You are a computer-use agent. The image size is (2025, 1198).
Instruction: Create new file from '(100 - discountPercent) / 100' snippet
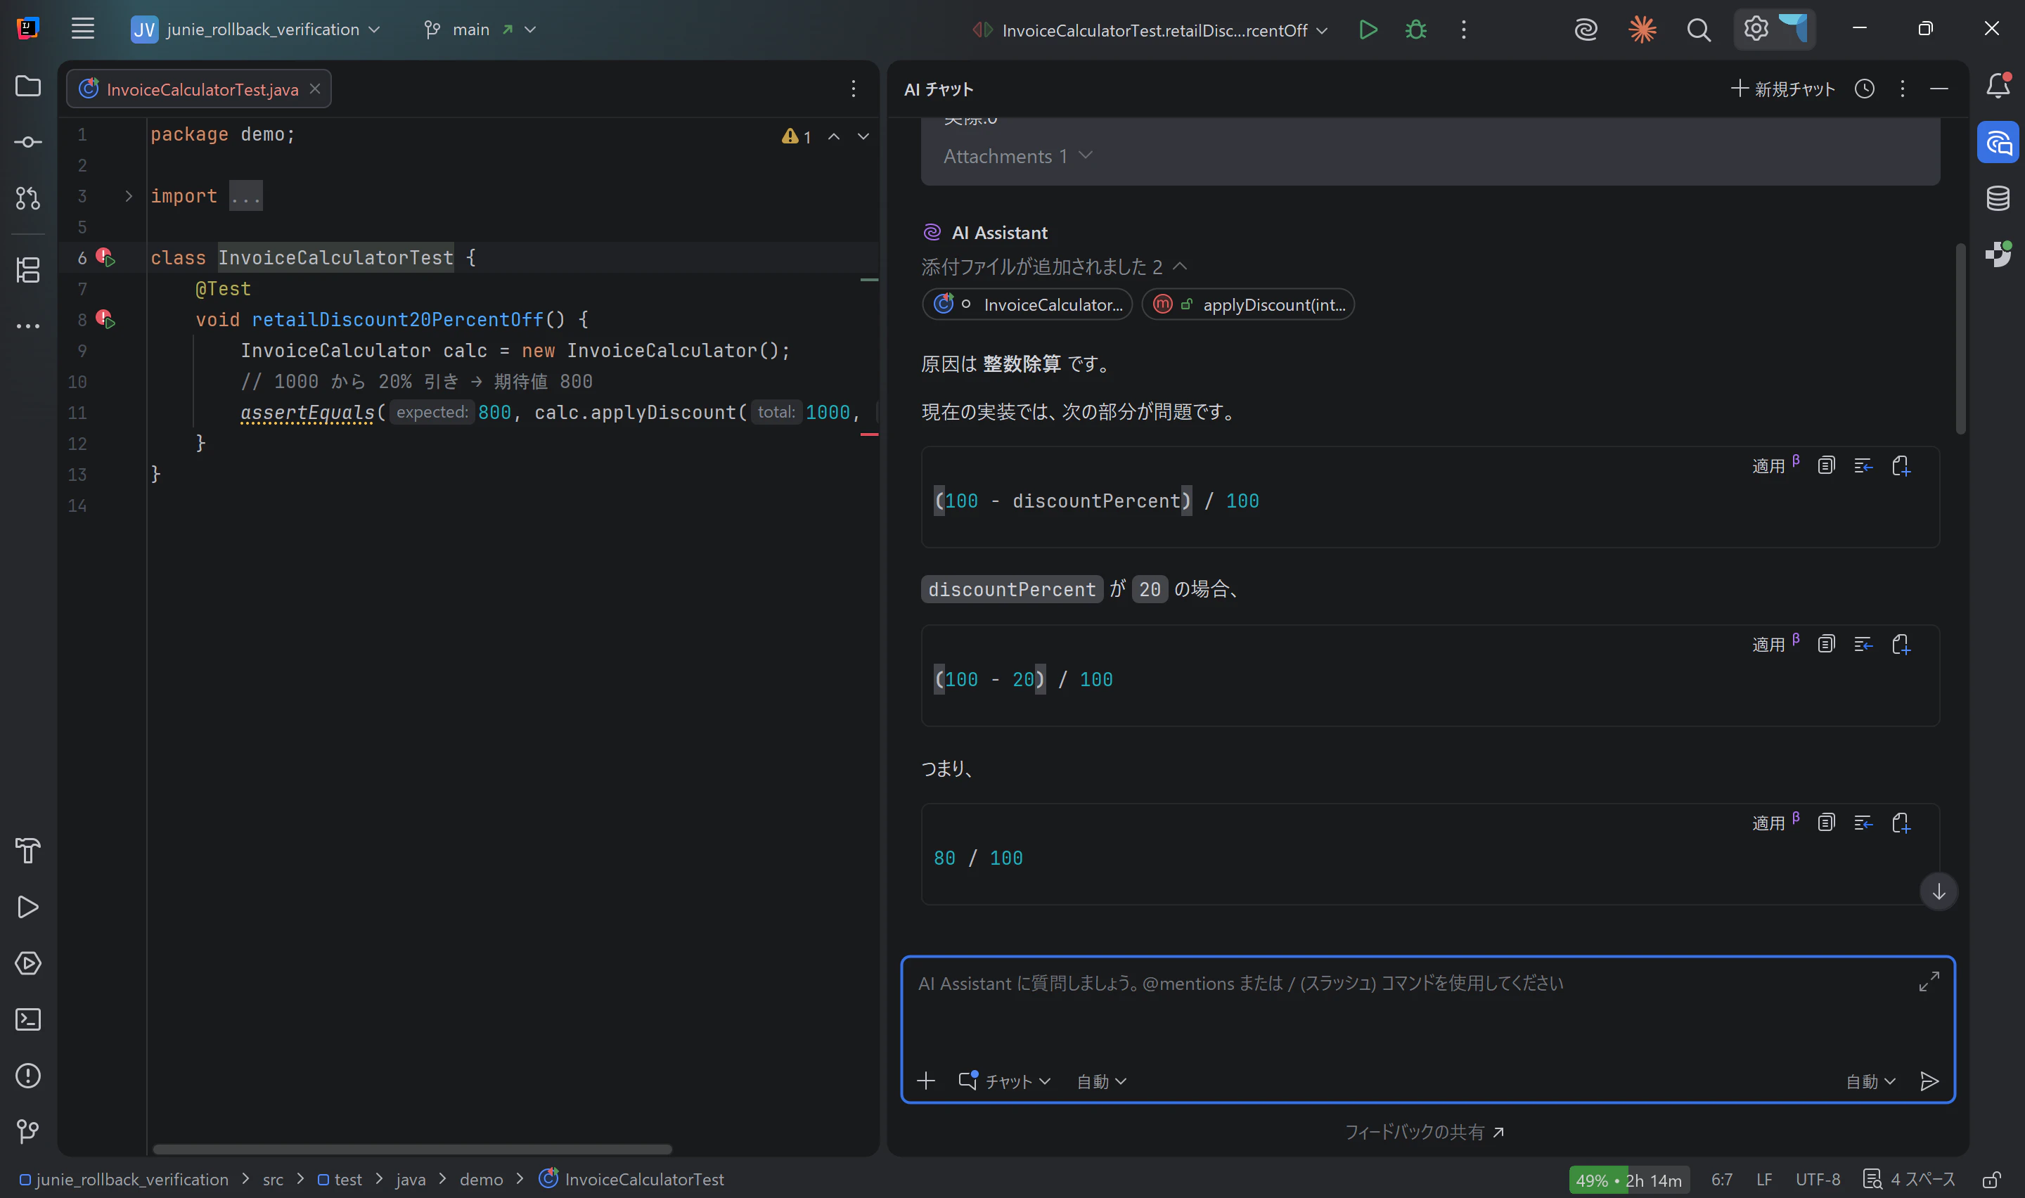tap(1901, 466)
